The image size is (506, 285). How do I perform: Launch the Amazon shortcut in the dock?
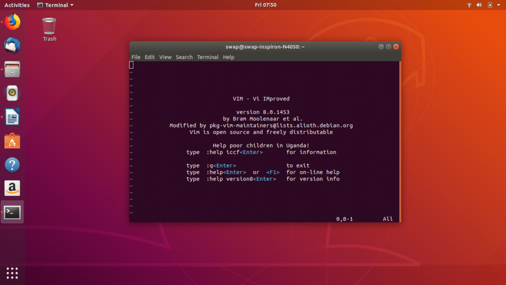(12, 188)
